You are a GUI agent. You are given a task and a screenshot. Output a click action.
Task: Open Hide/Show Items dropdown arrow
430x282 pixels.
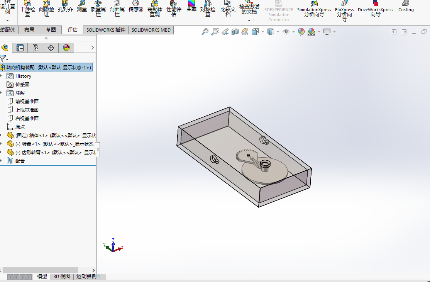(x=293, y=32)
